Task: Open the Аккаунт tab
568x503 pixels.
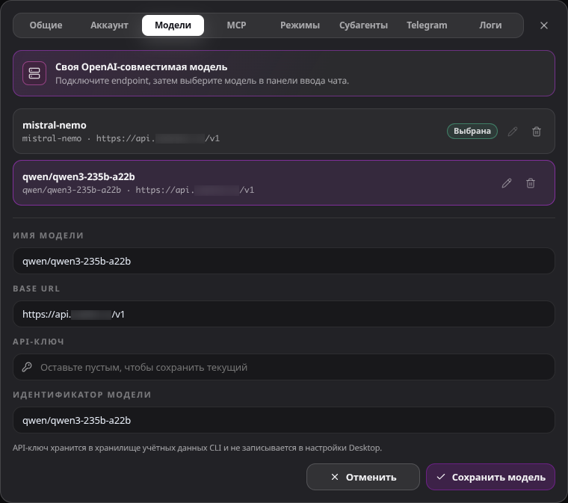Action: click(109, 25)
